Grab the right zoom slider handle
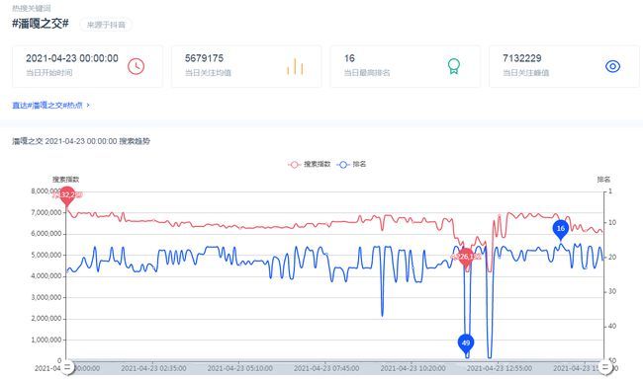Viewport: 643px width, 379px height. [x=605, y=367]
